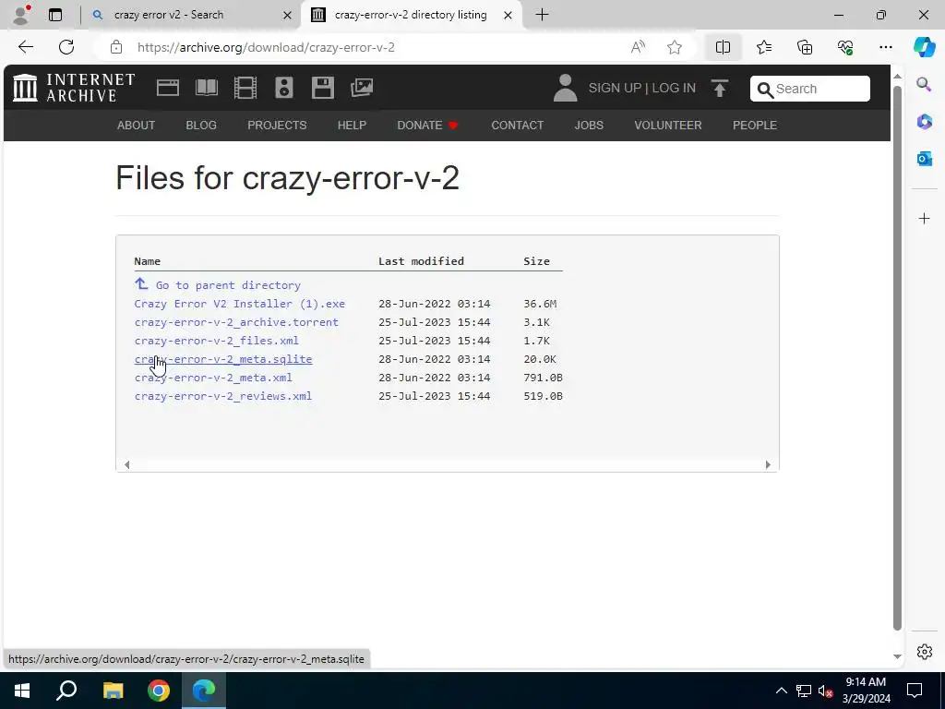Viewport: 945px width, 709px height.
Task: Show hidden system tray icons
Action: 781,691
